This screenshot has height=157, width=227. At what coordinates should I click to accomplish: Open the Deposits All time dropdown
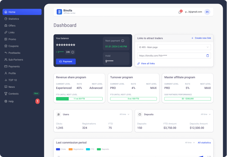coord(206,114)
